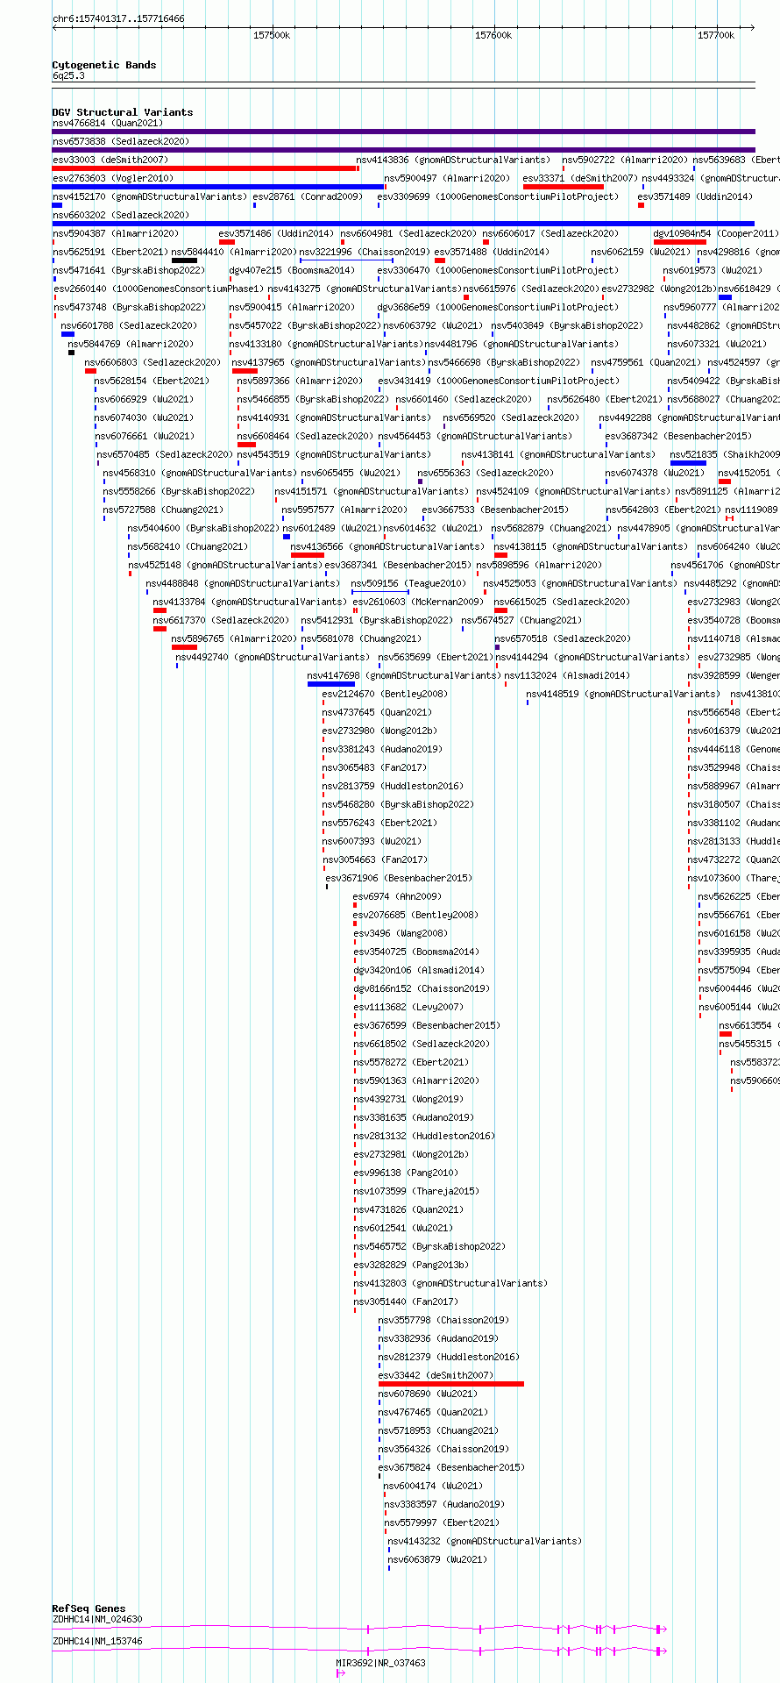Open nsv5904387 (Almarri2020) label
Image resolution: width=780 pixels, height=1683 pixels.
[116, 233]
